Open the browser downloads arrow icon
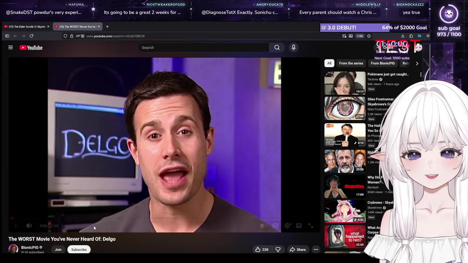This screenshot has width=468, height=263. click(x=403, y=36)
